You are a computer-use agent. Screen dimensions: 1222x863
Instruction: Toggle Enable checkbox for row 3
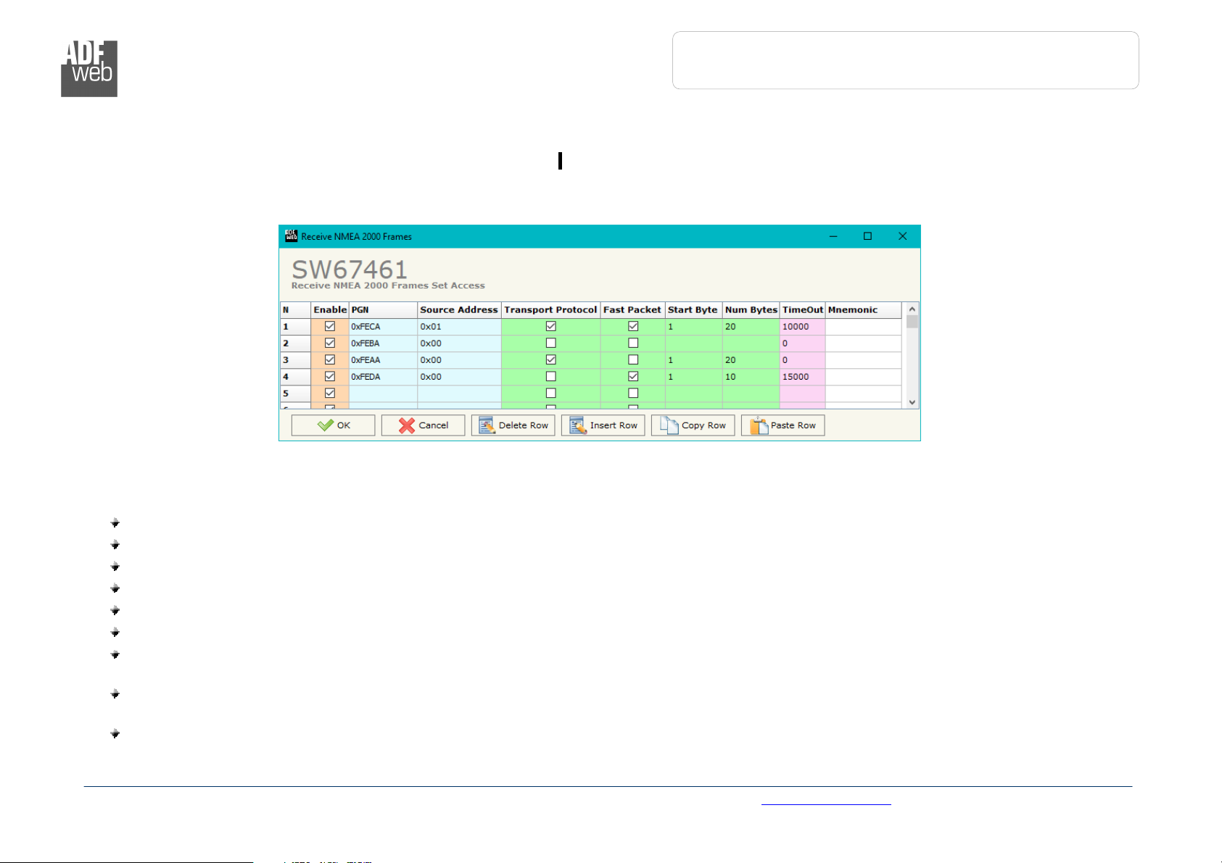tap(330, 359)
